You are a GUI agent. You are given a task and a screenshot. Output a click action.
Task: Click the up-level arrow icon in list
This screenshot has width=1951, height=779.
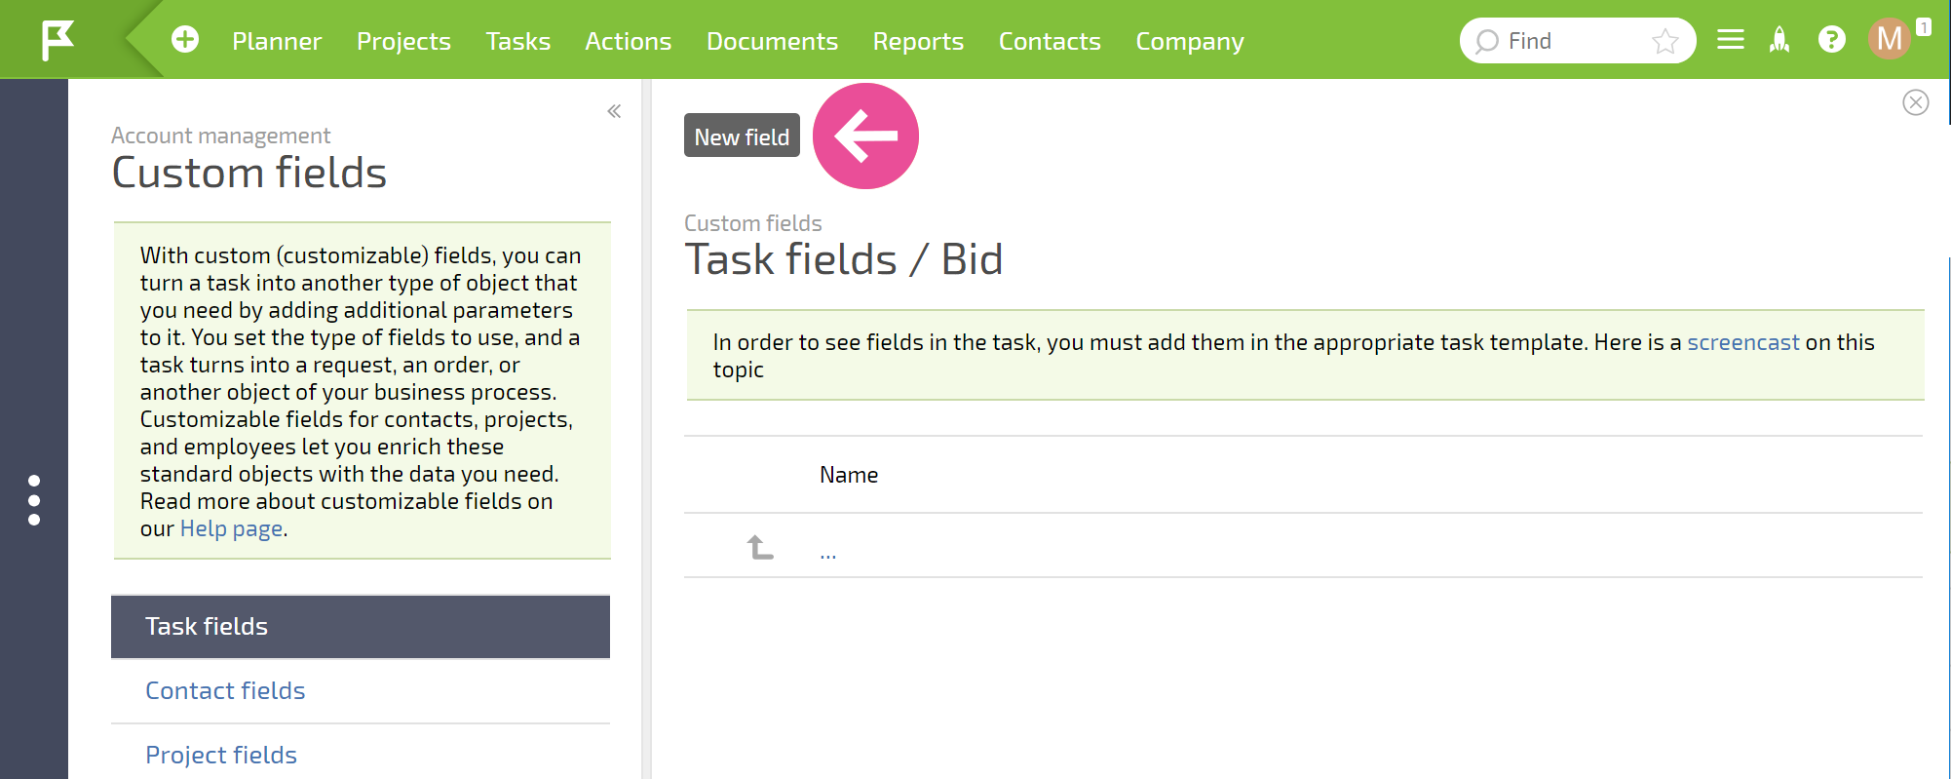click(x=760, y=547)
